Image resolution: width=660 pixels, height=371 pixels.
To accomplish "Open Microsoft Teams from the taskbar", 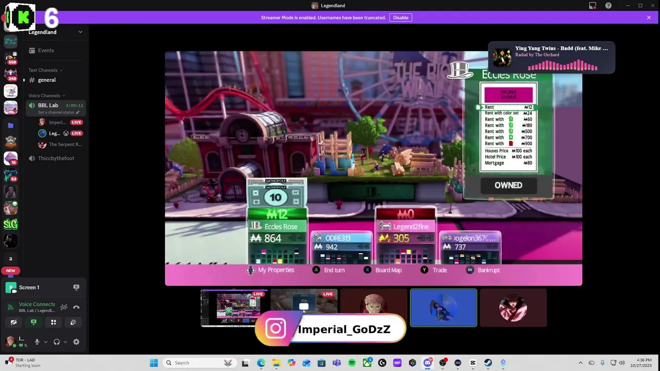I will click(x=337, y=363).
